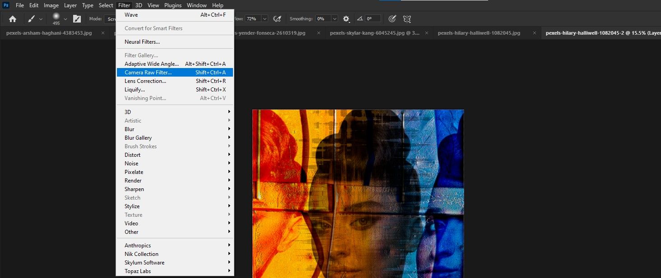Image resolution: width=661 pixels, height=278 pixels.
Task: Click the Photoshop logo icon
Action: pyautogui.click(x=6, y=5)
